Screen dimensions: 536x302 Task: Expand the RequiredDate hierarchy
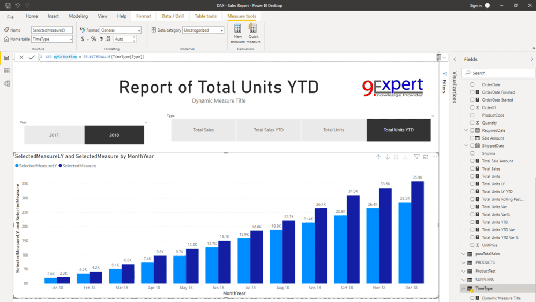click(466, 130)
